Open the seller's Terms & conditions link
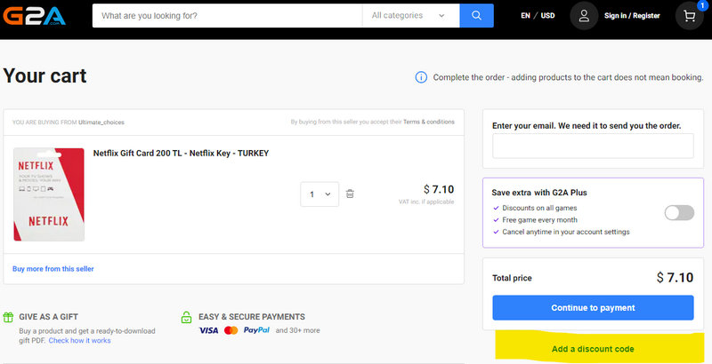The width and height of the screenshot is (712, 364). (x=428, y=122)
